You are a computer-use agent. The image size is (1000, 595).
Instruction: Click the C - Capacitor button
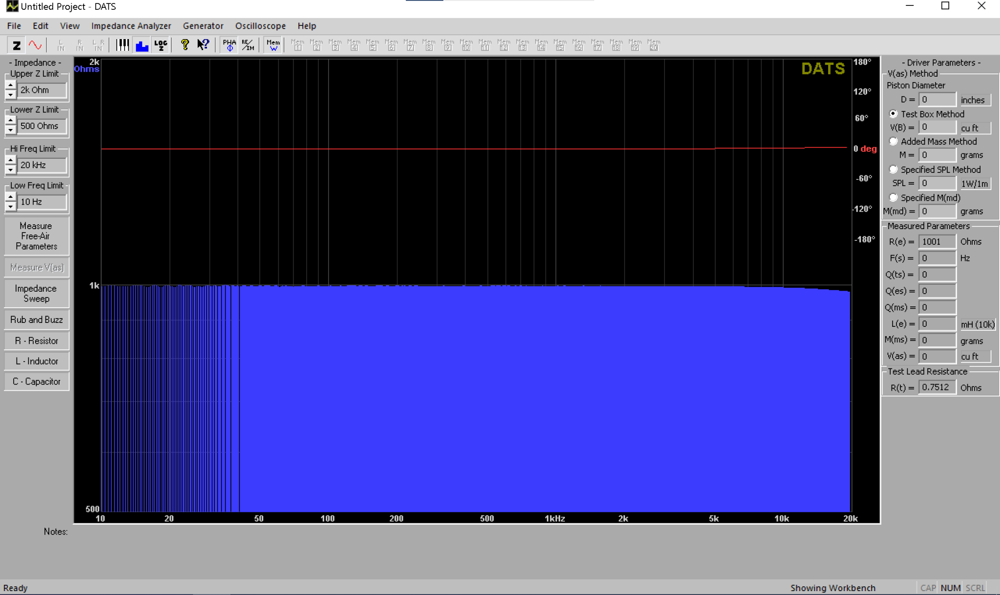pyautogui.click(x=37, y=382)
